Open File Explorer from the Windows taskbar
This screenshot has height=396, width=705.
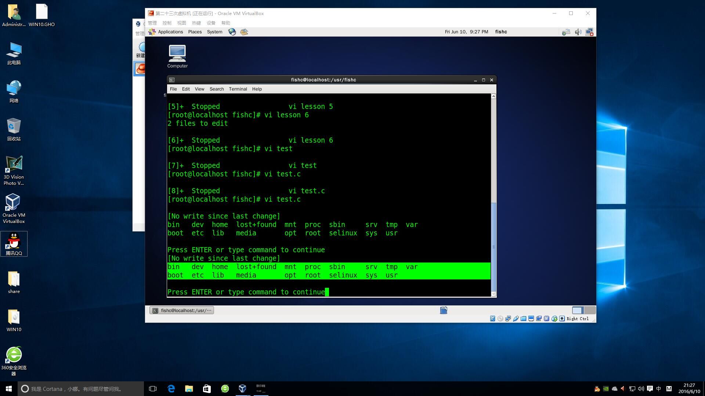pyautogui.click(x=189, y=389)
